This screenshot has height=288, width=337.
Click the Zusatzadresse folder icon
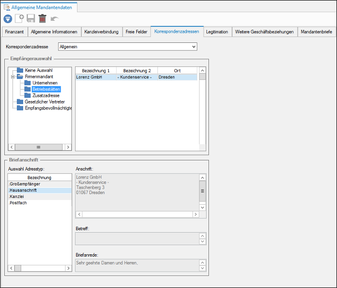(27, 95)
